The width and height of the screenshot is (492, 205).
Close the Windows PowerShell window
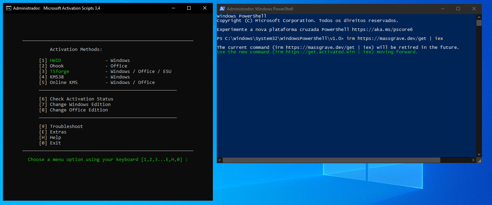point(474,9)
